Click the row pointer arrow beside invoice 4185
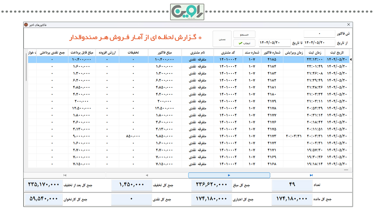 [x=350, y=59]
